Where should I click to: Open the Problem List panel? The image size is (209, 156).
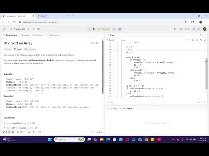coord(18,29)
